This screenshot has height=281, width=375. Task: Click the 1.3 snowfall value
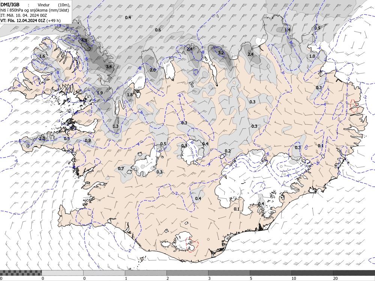click(115, 126)
